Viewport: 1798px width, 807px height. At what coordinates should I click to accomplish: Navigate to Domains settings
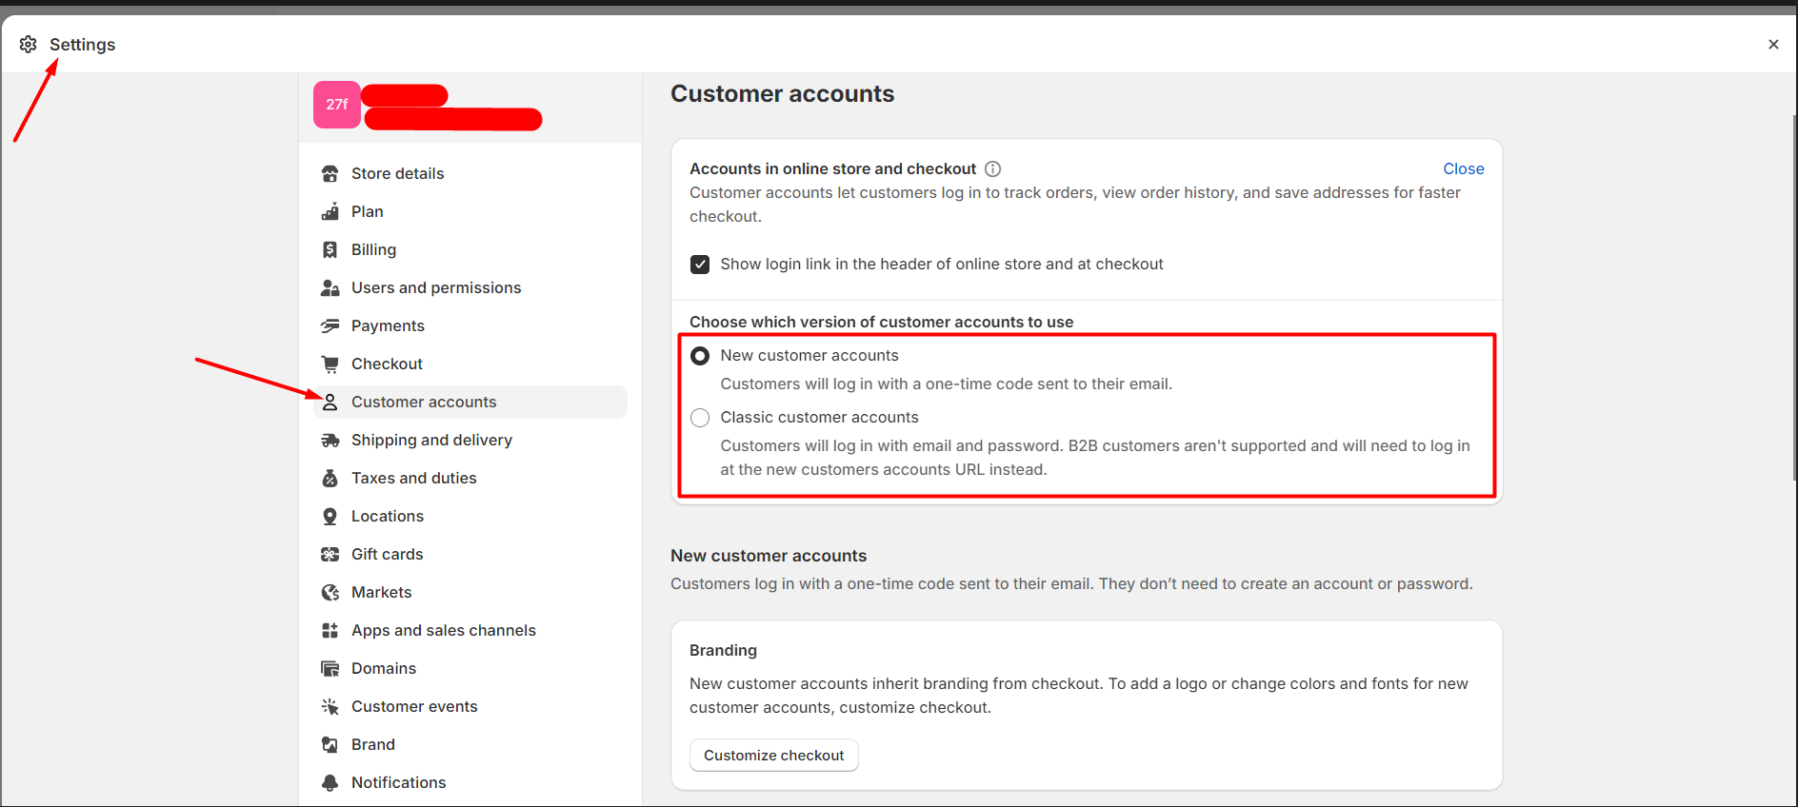(x=383, y=668)
